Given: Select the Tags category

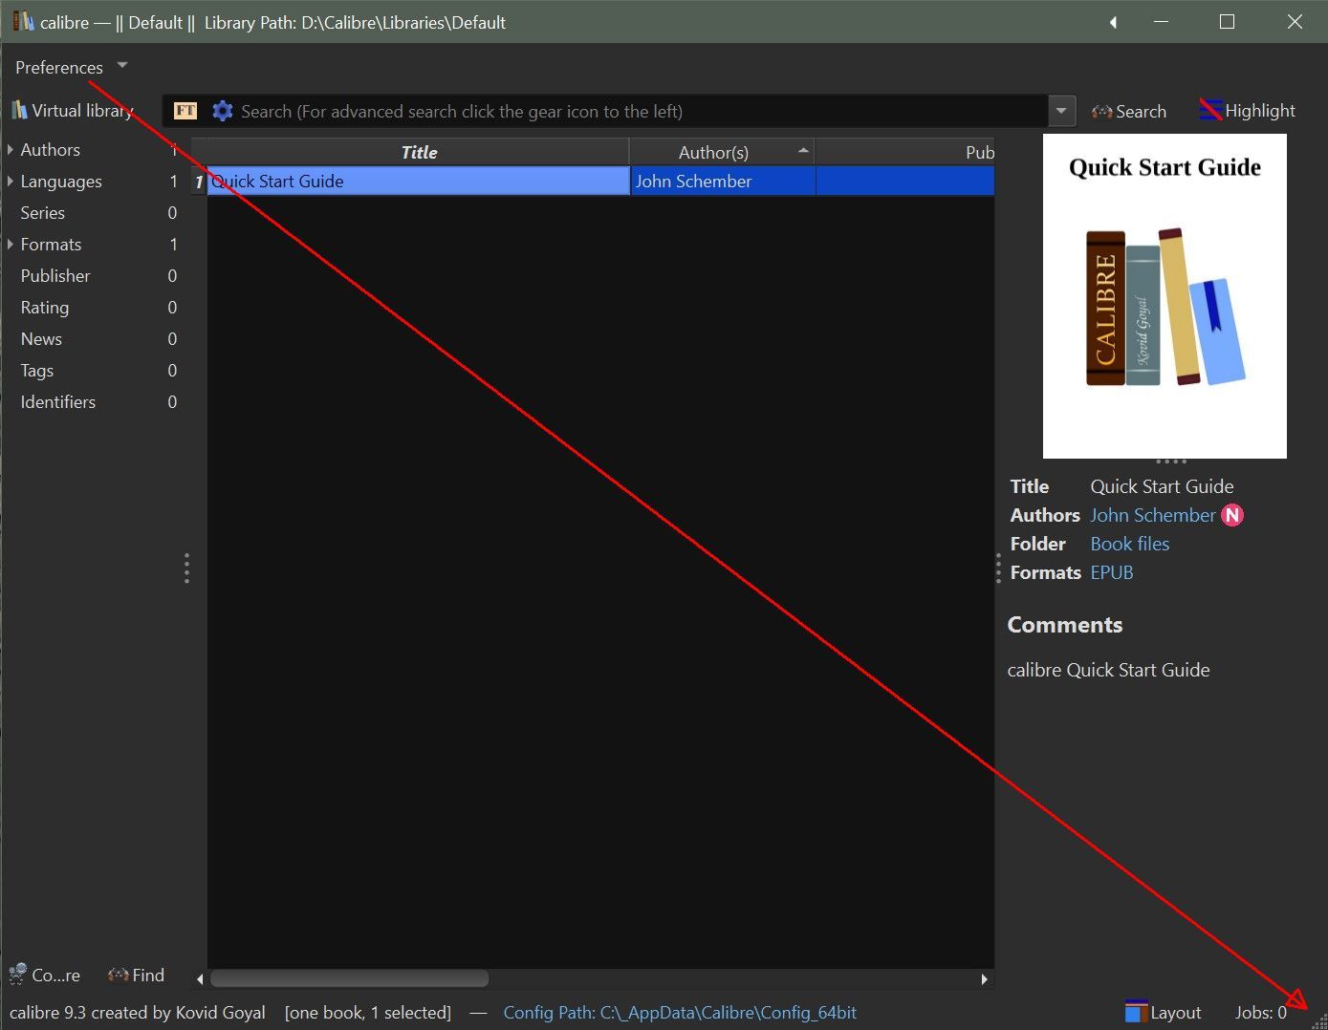Looking at the screenshot, I should (x=37, y=371).
